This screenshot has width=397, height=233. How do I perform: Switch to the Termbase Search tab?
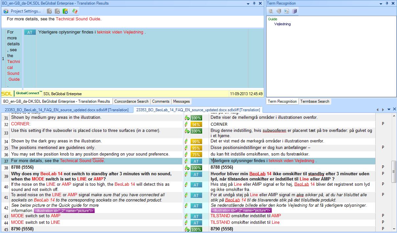pos(315,101)
